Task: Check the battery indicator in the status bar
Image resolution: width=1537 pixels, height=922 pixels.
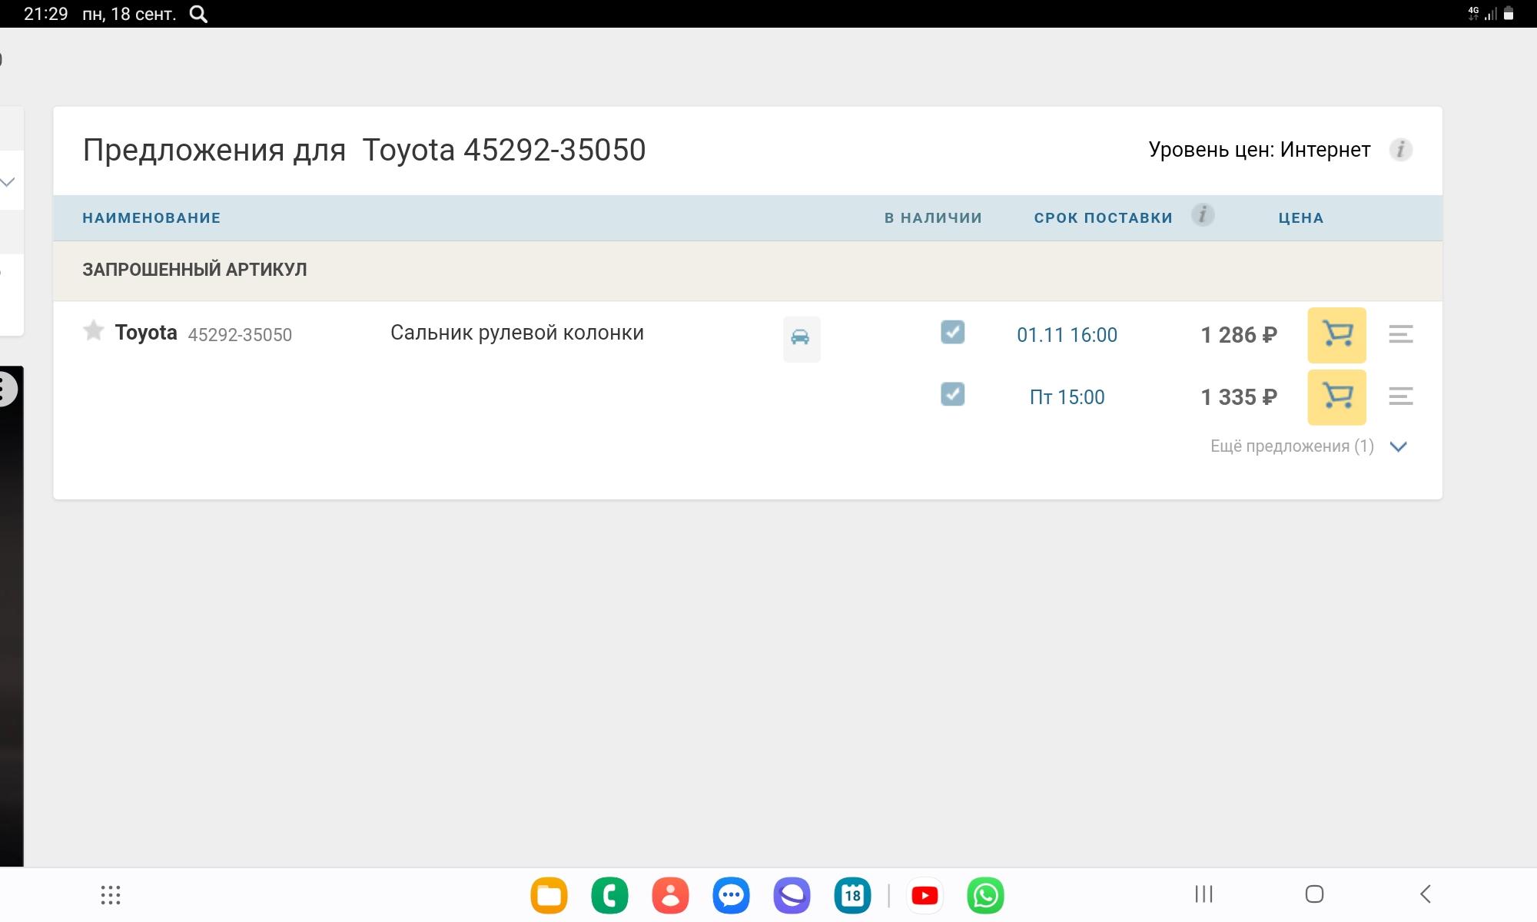Action: tap(1509, 13)
